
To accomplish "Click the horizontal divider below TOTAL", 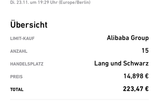I will (79, 99).
